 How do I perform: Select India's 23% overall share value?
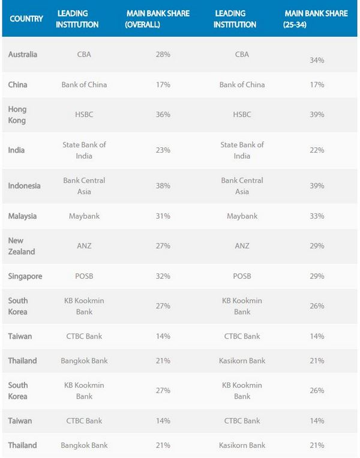(x=163, y=150)
